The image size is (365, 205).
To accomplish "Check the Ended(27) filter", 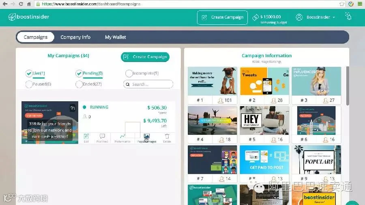I will (x=79, y=84).
